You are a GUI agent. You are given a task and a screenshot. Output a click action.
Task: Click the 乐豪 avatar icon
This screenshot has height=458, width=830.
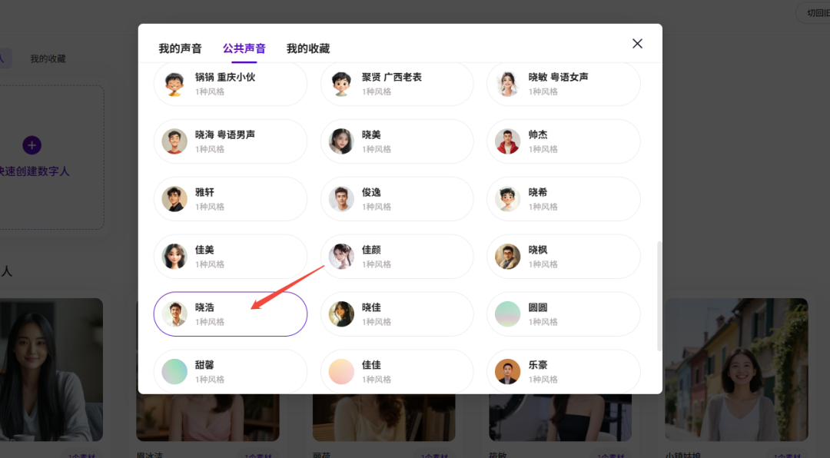click(508, 372)
